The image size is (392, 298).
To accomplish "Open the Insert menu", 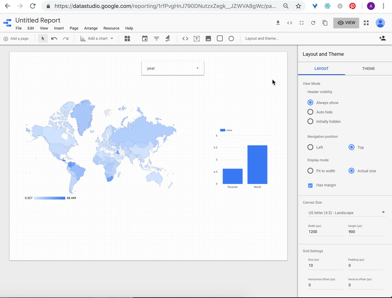I will [59, 28].
